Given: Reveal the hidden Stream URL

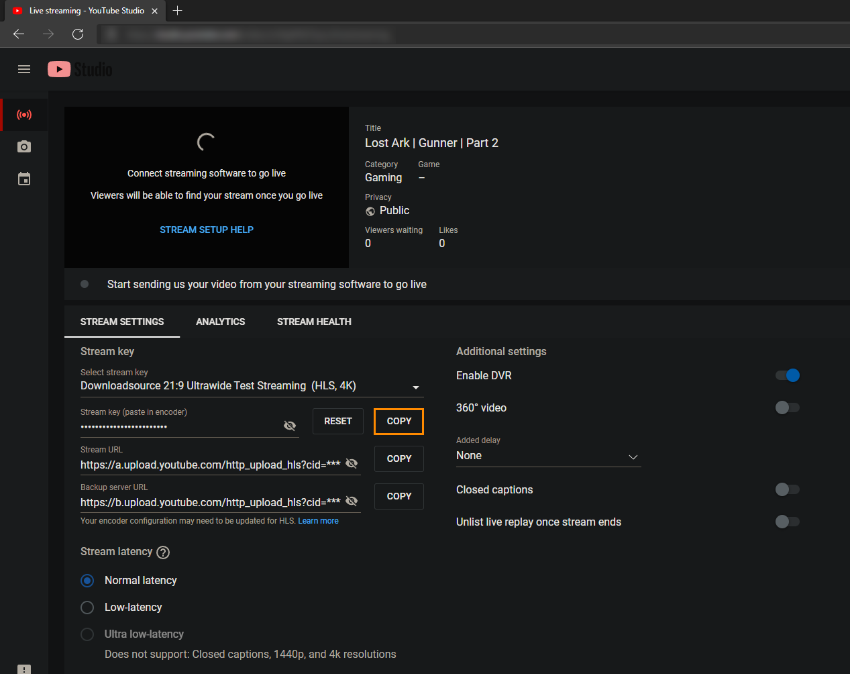Looking at the screenshot, I should (x=352, y=463).
